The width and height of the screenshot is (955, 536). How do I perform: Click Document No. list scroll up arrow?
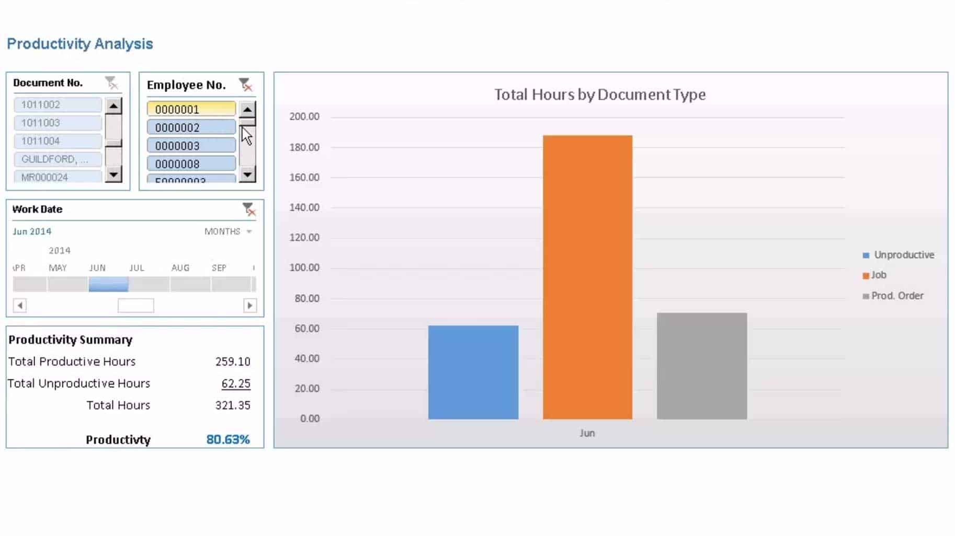(113, 106)
